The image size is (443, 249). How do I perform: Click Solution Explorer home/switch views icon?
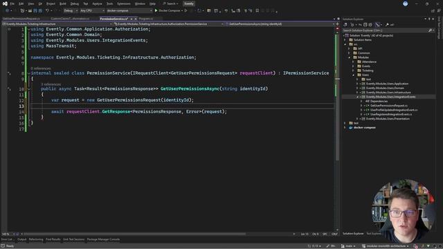(345, 25)
